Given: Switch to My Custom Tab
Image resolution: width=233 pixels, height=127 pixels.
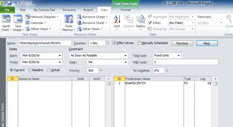Looking at the screenshot, I should (x=44, y=10).
